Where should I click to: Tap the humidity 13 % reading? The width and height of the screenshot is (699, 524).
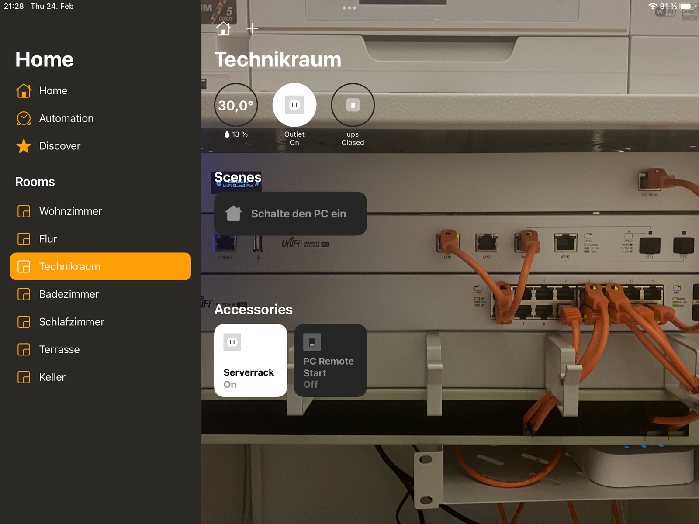236,134
